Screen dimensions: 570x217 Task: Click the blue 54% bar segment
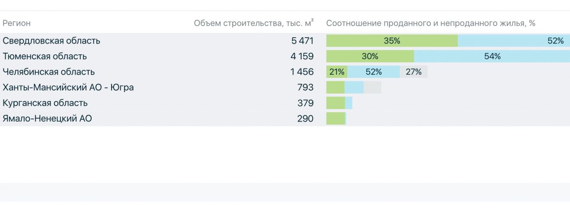point(492,57)
